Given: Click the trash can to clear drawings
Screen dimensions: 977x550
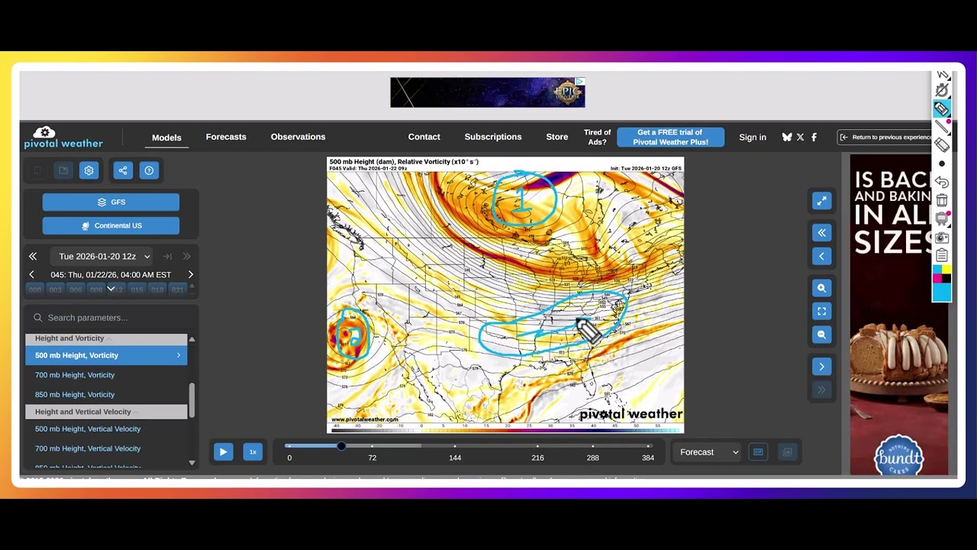Looking at the screenshot, I should (x=942, y=200).
